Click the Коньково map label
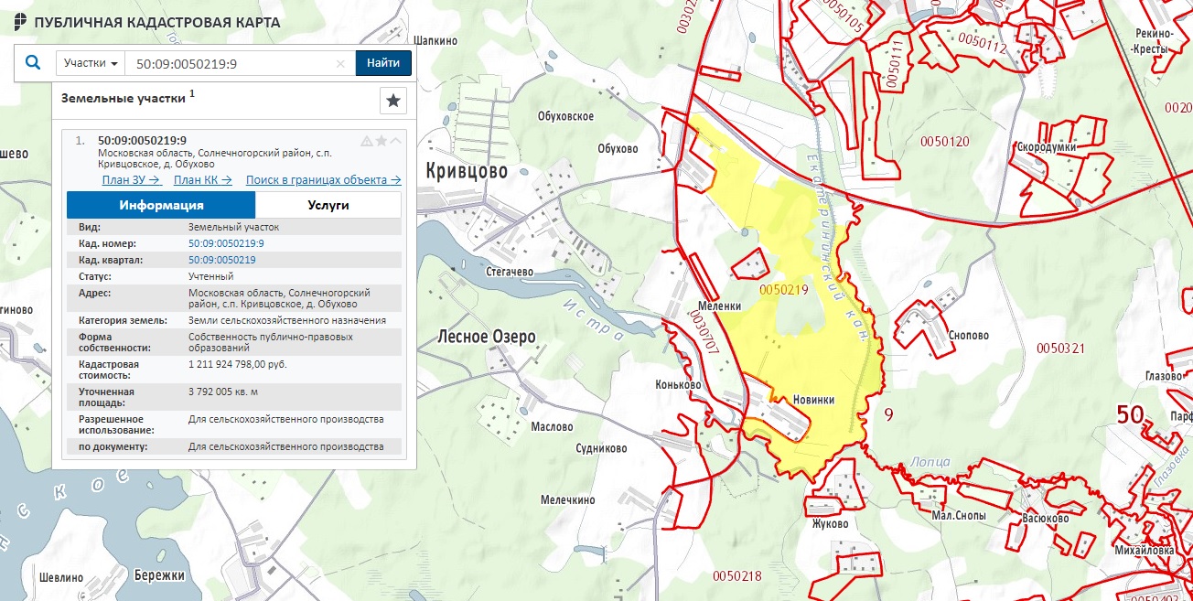Screen dimensions: 1193x601 [x=678, y=385]
